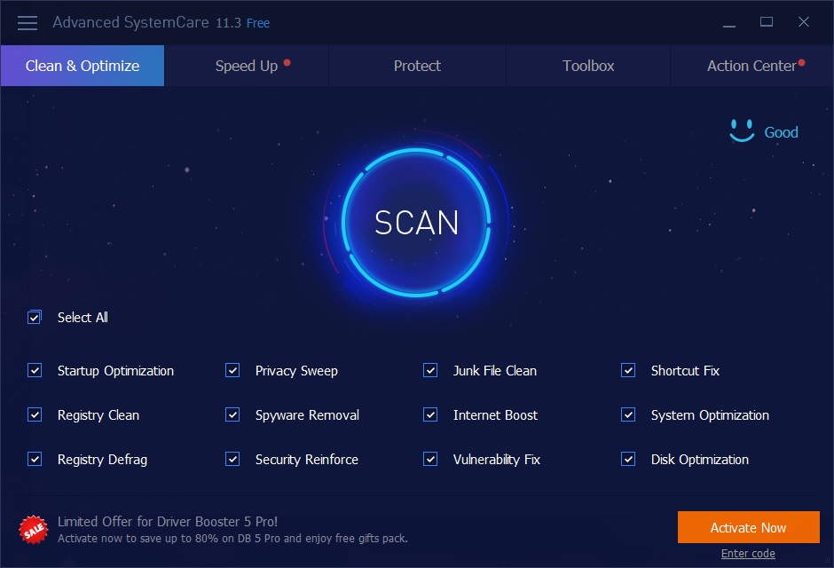Toggle Internet Boost checkbox
Viewport: 834px width, 568px height.
pos(430,414)
